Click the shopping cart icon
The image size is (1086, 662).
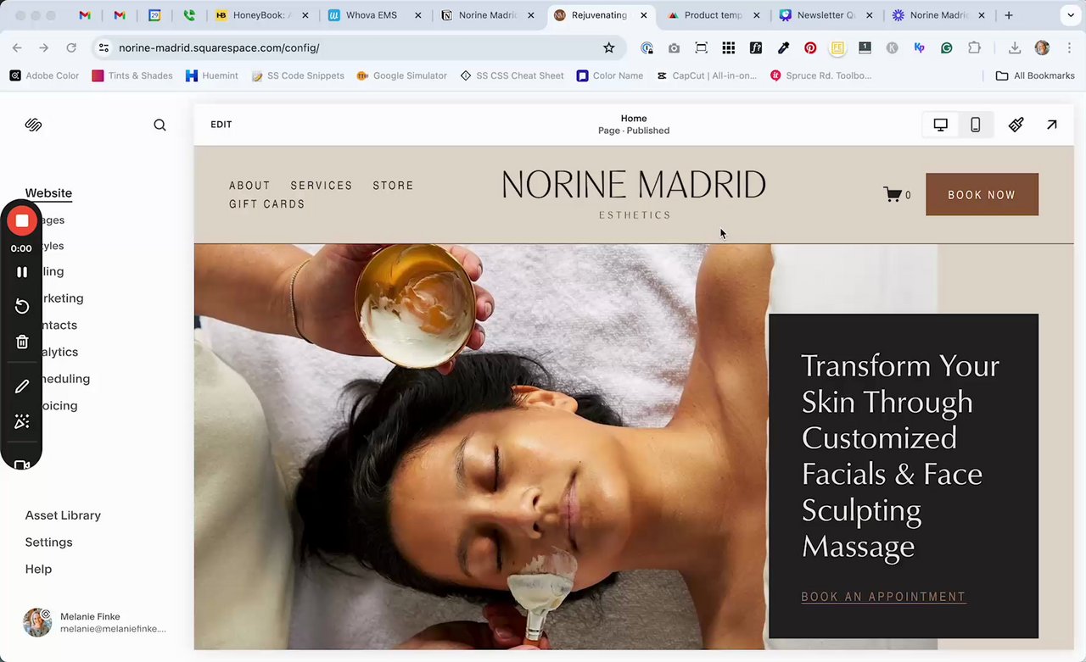(893, 194)
